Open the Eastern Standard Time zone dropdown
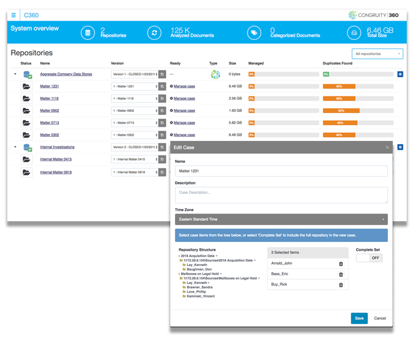414x342 pixels. (x=281, y=219)
